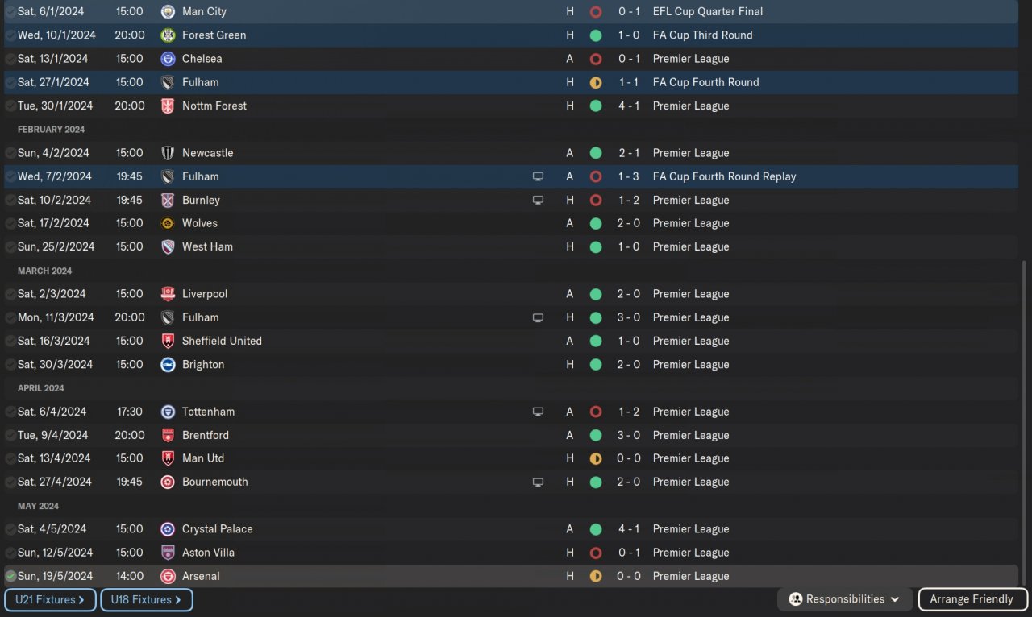Image resolution: width=1032 pixels, height=617 pixels.
Task: Expand the U18 Fixtures view
Action: point(146,599)
